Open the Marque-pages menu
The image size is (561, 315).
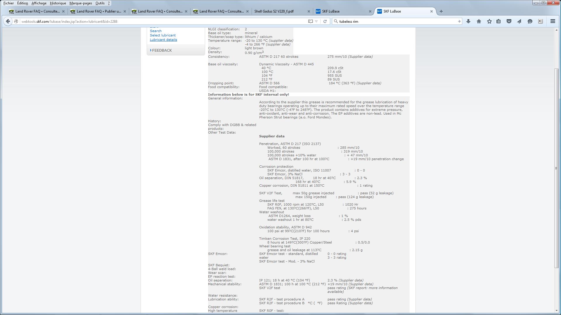tap(81, 3)
